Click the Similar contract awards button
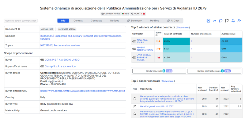This screenshot has height=122, width=245. point(214,71)
